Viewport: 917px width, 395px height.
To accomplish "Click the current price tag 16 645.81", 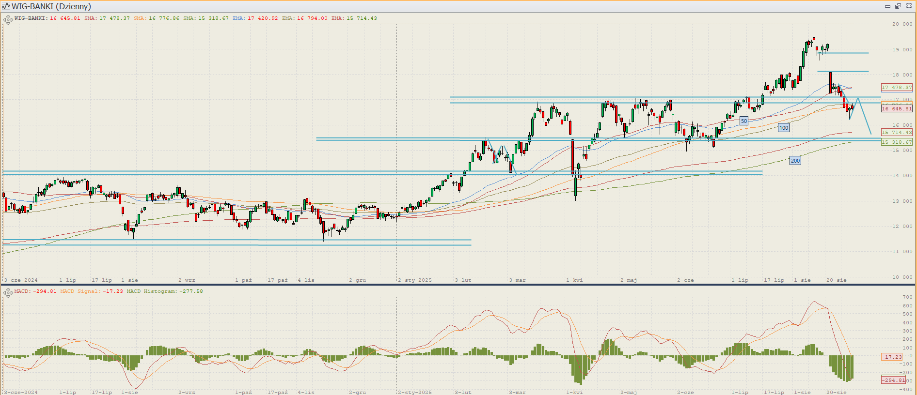I will click(897, 109).
